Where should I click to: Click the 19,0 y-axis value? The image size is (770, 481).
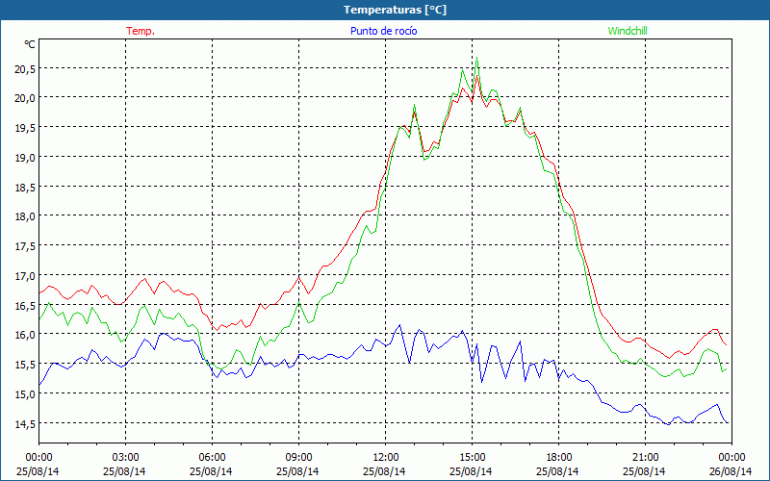click(25, 157)
